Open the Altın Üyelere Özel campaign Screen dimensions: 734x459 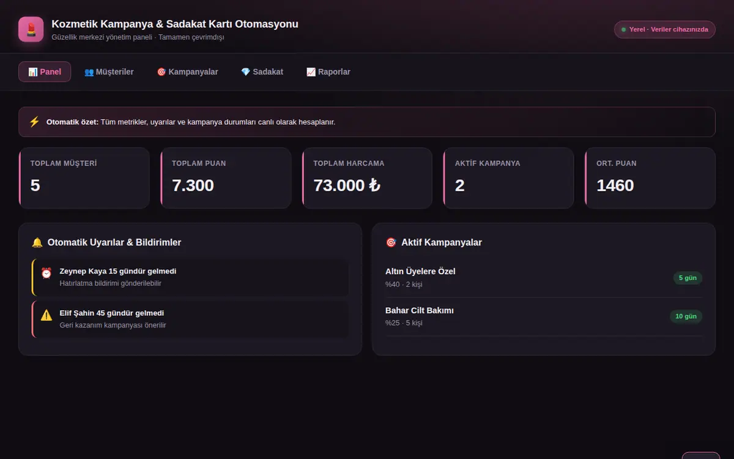(x=544, y=278)
